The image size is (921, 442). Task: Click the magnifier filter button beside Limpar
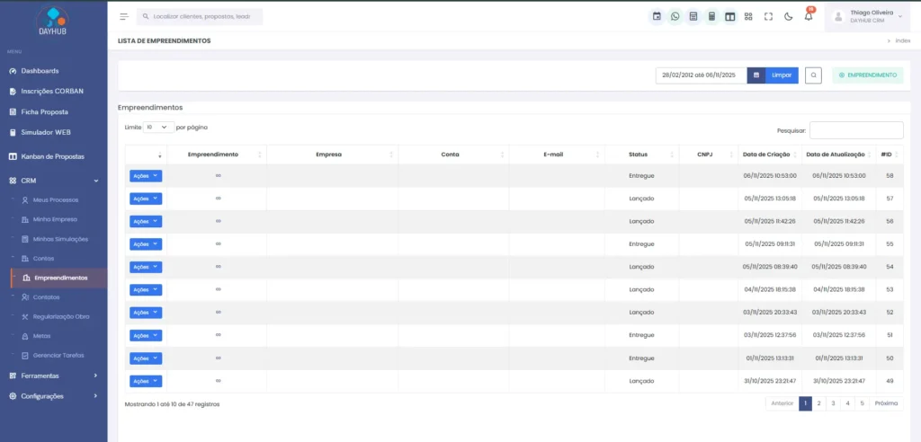coord(813,75)
